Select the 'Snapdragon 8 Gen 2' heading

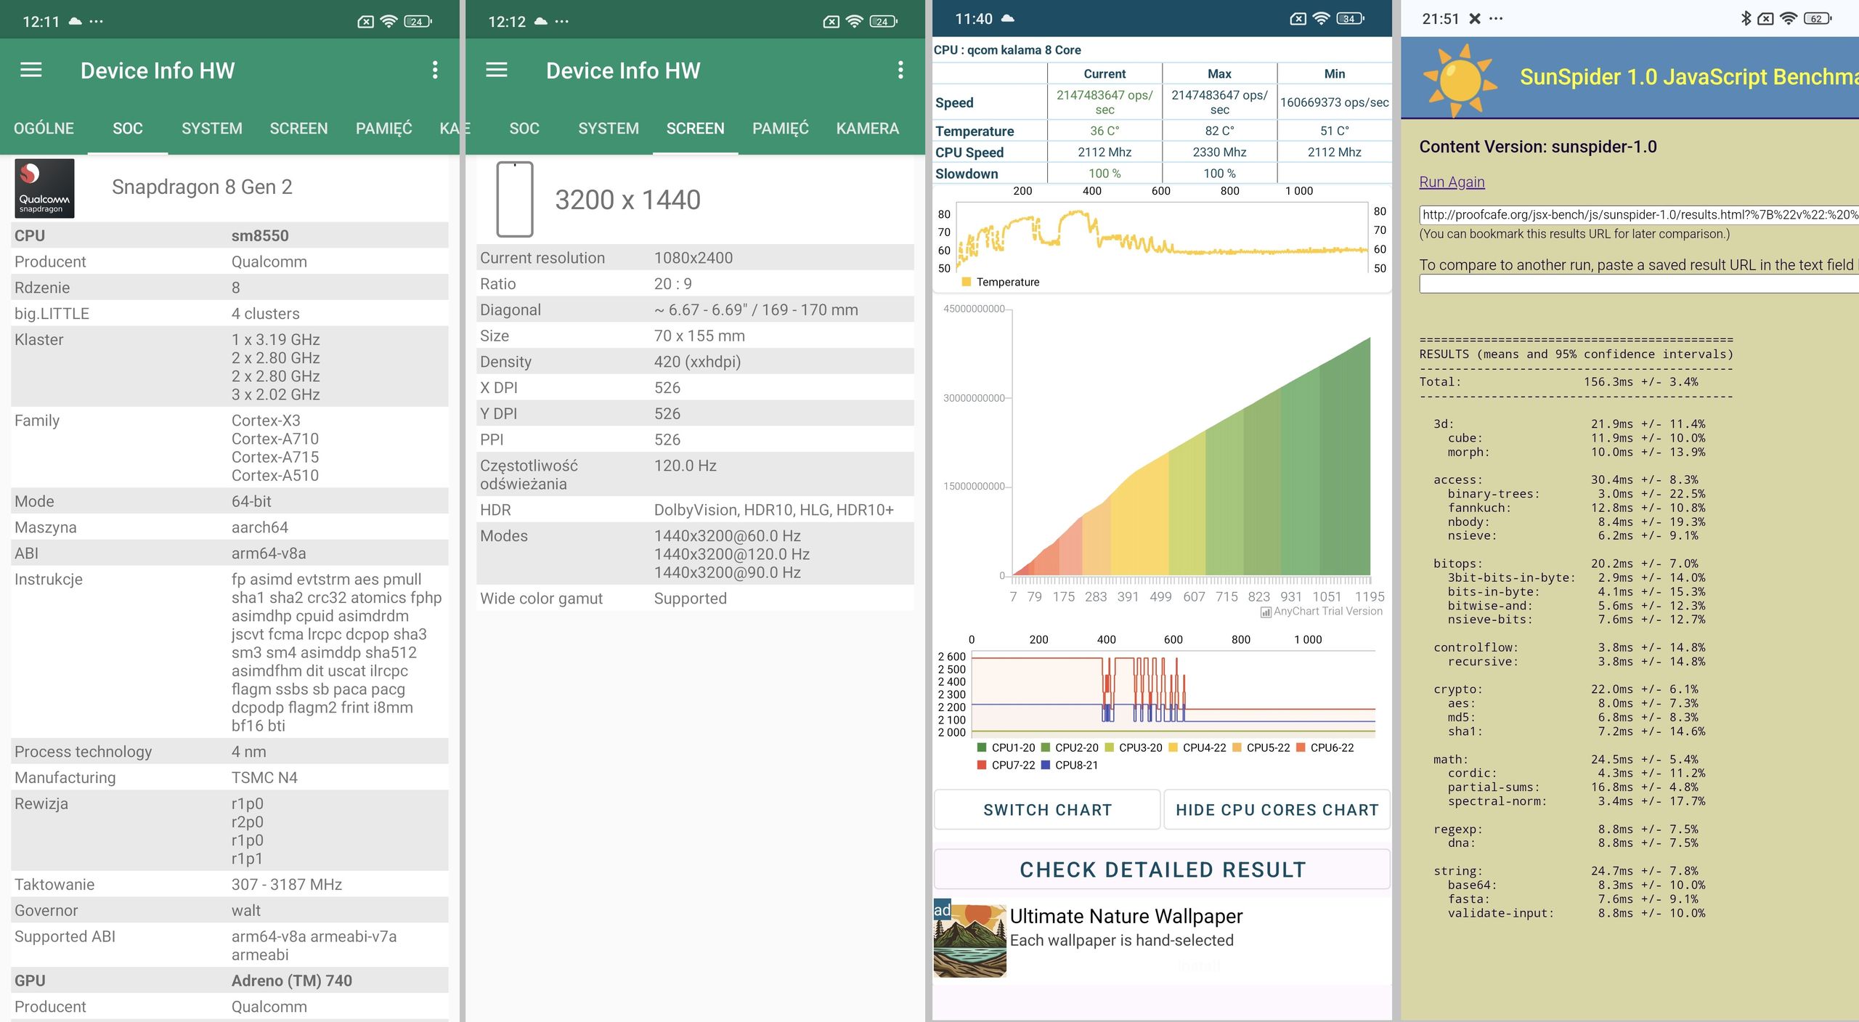point(202,187)
